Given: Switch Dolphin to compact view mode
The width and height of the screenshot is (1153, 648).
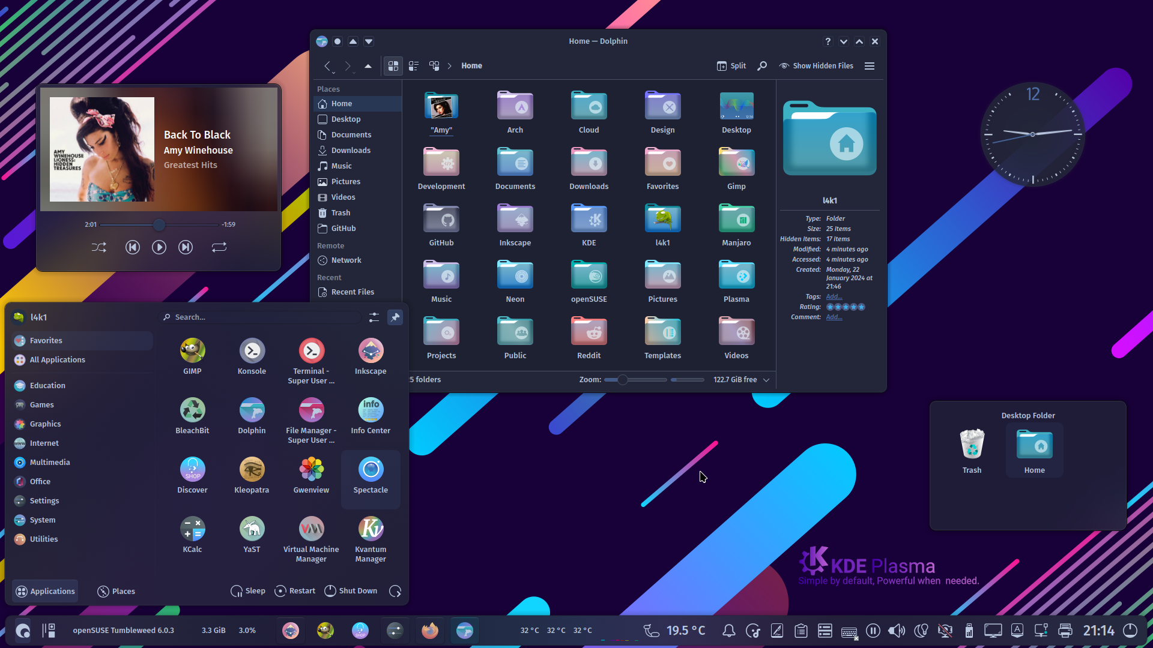Looking at the screenshot, I should point(414,66).
